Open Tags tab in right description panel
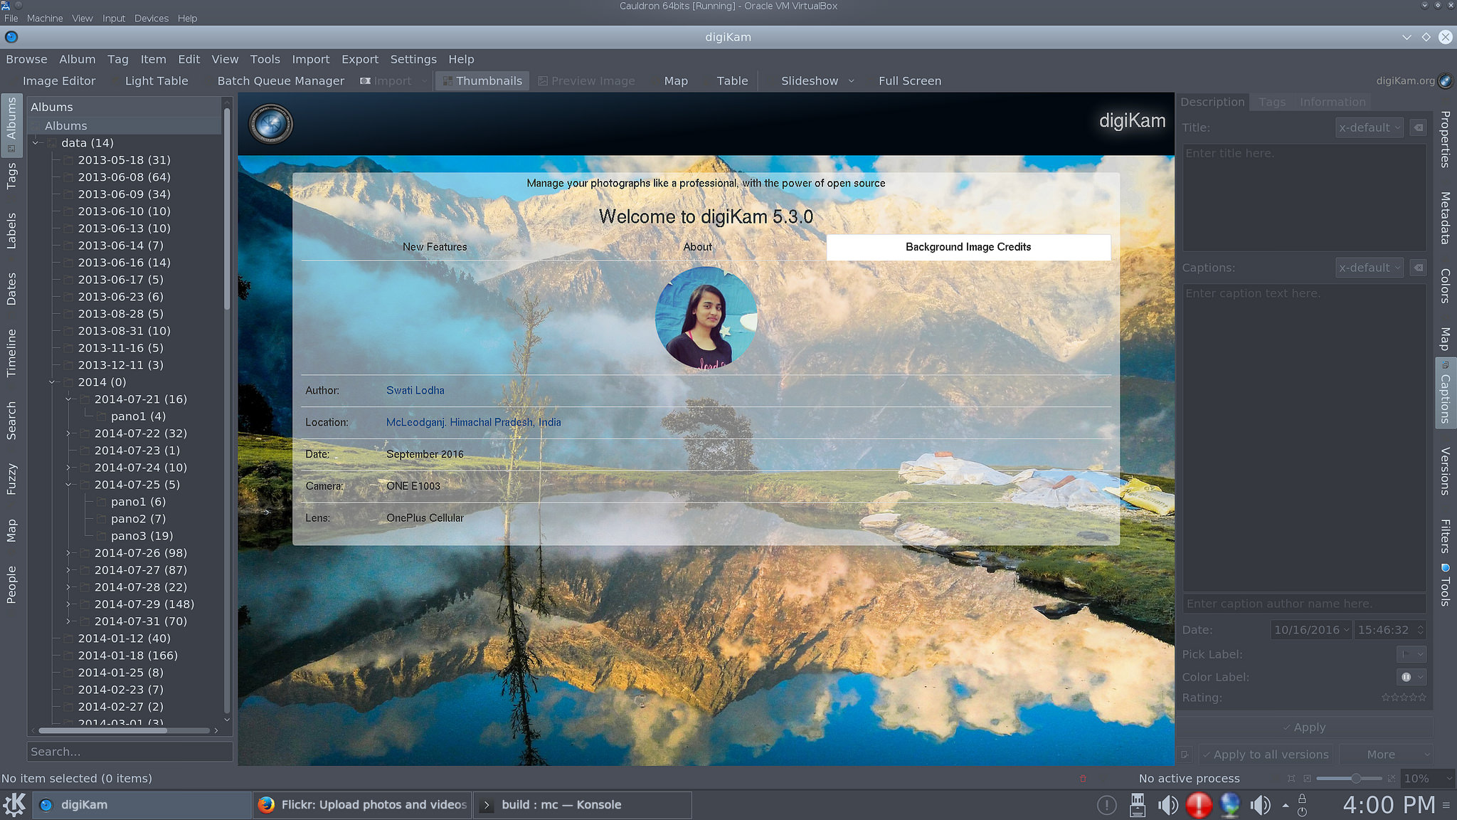This screenshot has height=820, width=1457. (x=1272, y=102)
